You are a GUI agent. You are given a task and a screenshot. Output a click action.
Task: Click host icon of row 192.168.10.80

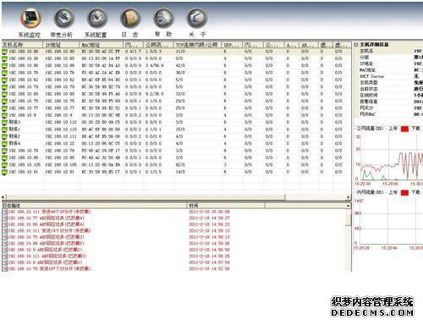pyautogui.click(x=4, y=94)
